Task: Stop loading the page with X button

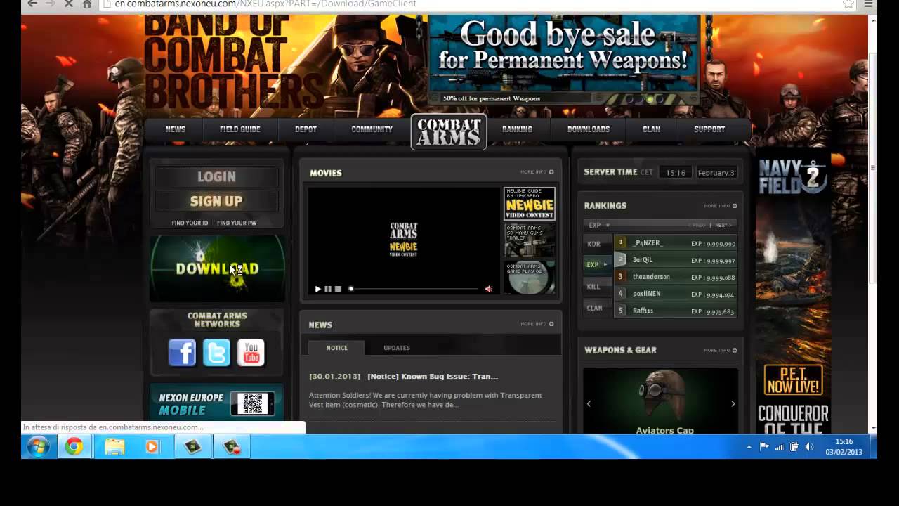Action: click(69, 4)
